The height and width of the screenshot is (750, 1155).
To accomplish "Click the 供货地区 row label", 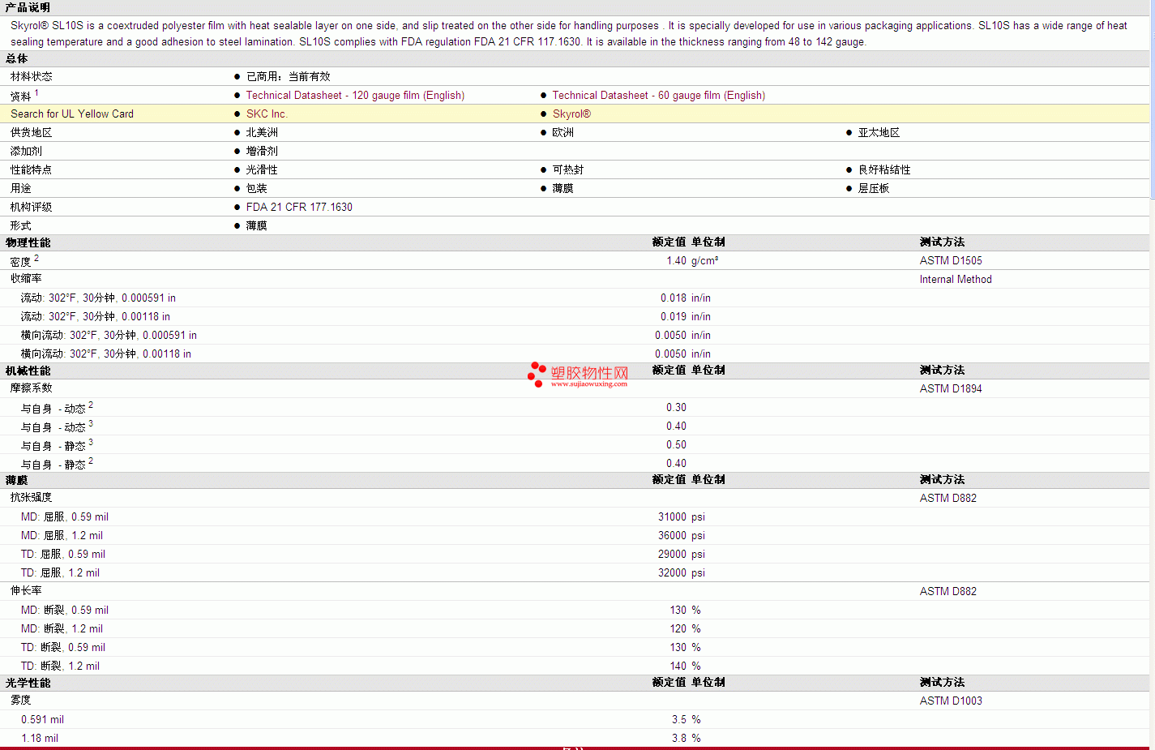I will pos(31,132).
